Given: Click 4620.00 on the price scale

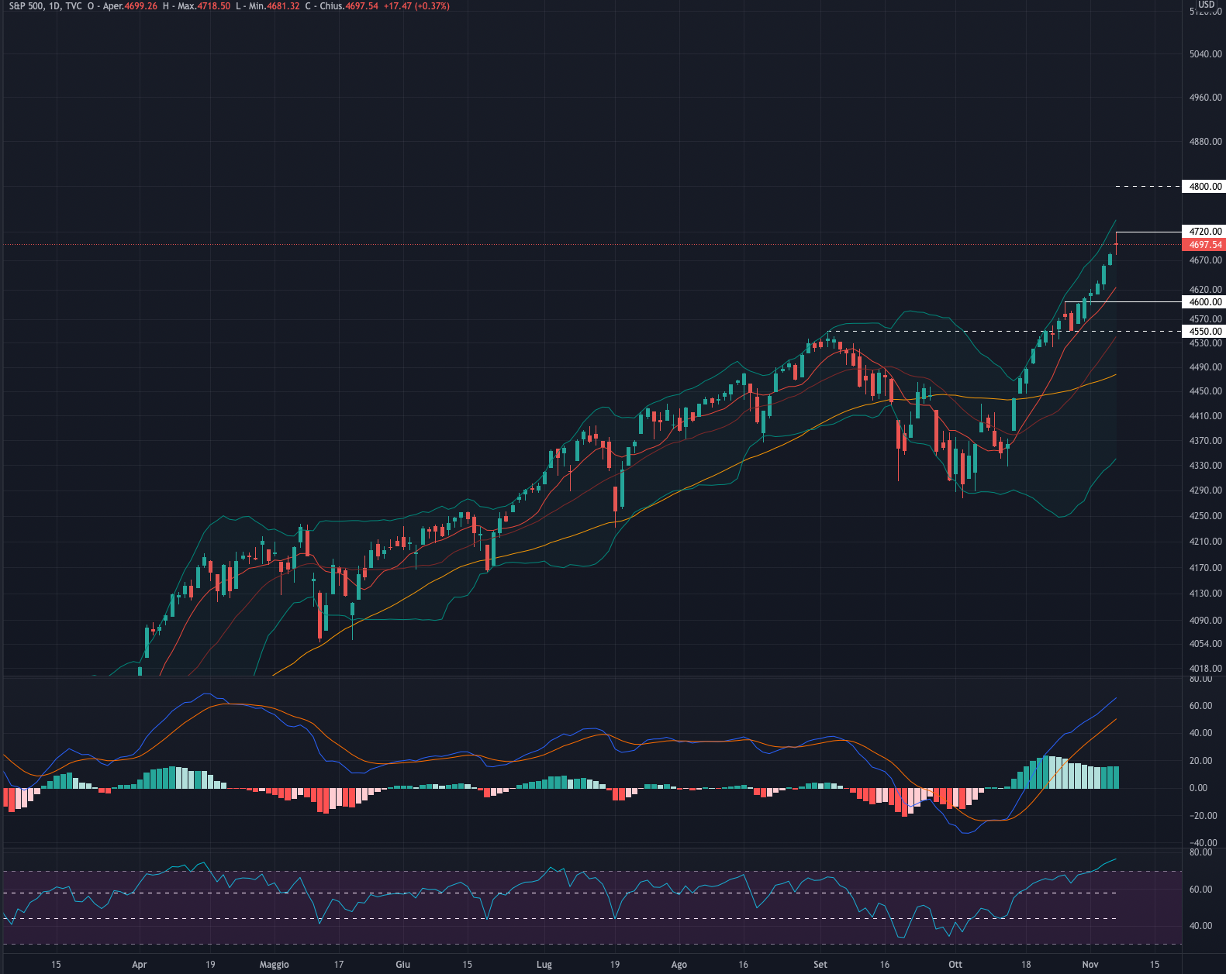Looking at the screenshot, I should pyautogui.click(x=1206, y=290).
